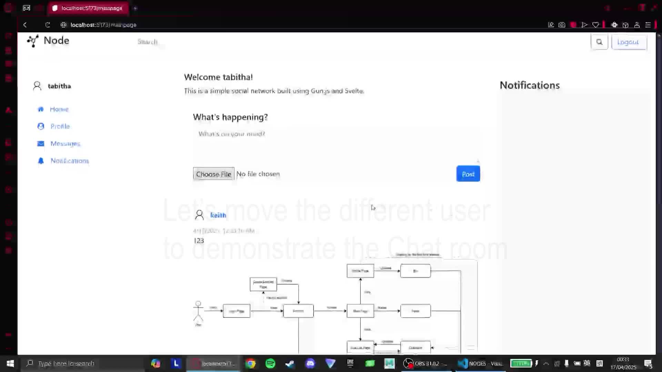Click the Notifications bell icon

click(x=41, y=161)
